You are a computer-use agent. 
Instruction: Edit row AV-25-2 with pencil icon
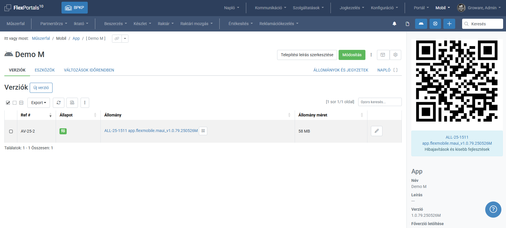[x=377, y=131]
